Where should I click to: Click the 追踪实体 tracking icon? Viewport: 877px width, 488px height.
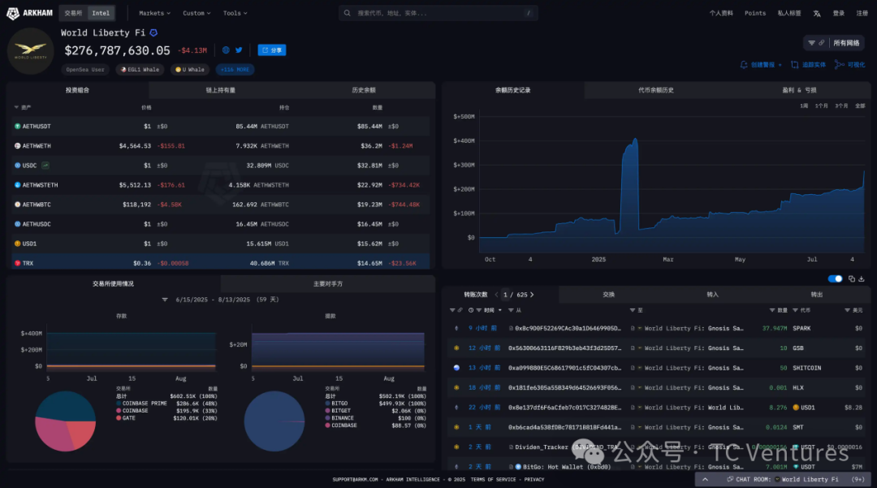click(x=795, y=65)
